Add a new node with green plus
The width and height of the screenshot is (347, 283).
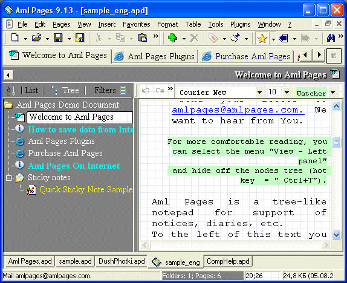point(172,38)
